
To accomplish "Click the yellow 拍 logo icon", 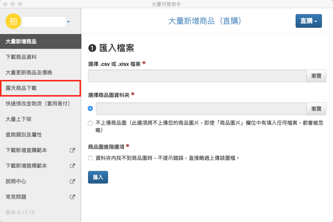I will tap(13, 21).
